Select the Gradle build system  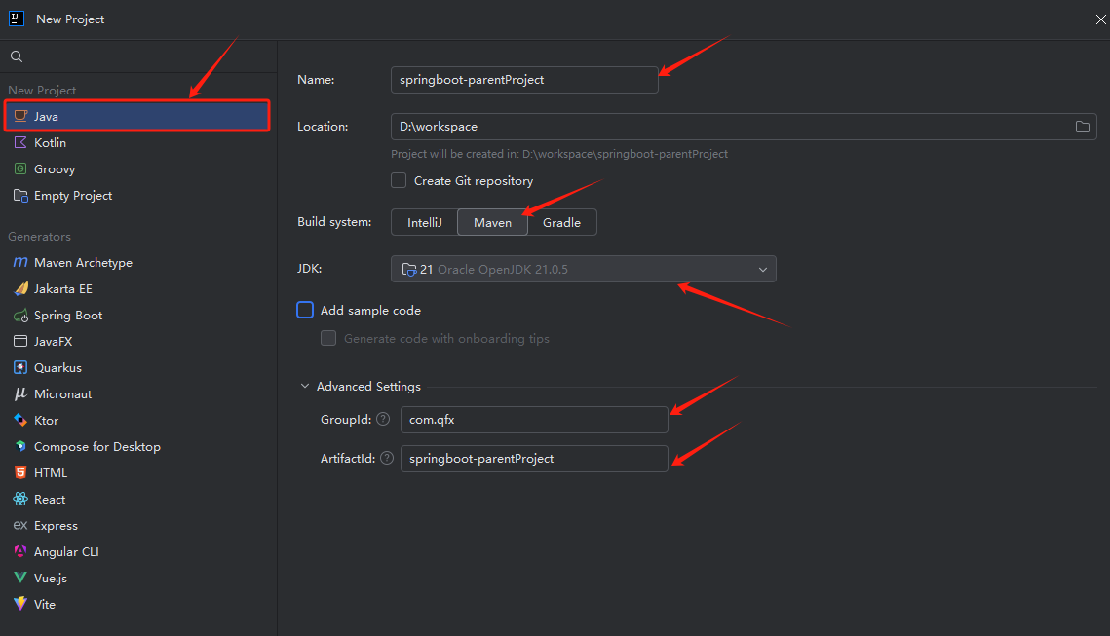click(x=561, y=223)
